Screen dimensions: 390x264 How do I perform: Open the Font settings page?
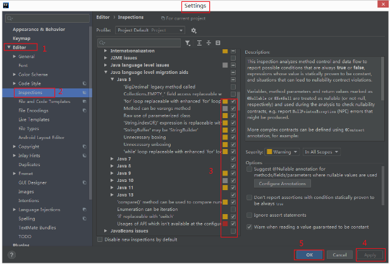tap(23, 66)
